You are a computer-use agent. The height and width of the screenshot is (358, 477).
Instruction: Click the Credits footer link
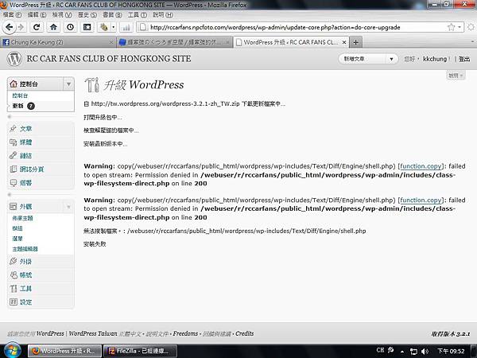245,333
